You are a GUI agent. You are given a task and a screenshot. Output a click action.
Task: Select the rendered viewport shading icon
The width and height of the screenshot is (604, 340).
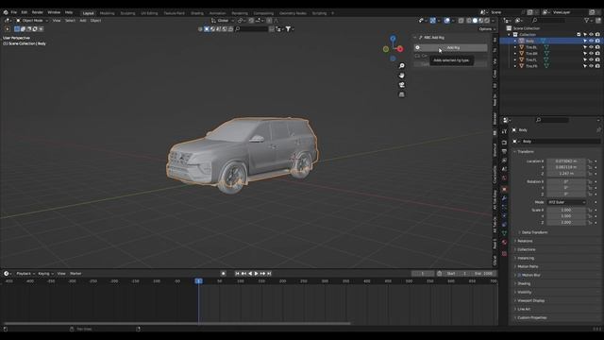487,21
